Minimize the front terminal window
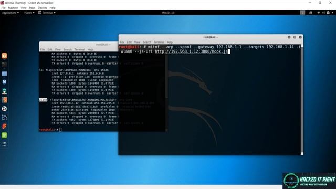Image resolution: width=336 pixels, height=189 pixels. 289,37
